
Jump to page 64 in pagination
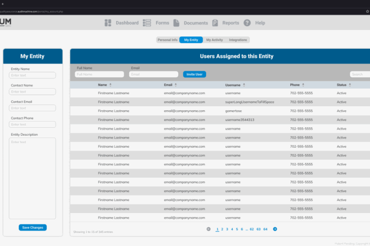265,229
